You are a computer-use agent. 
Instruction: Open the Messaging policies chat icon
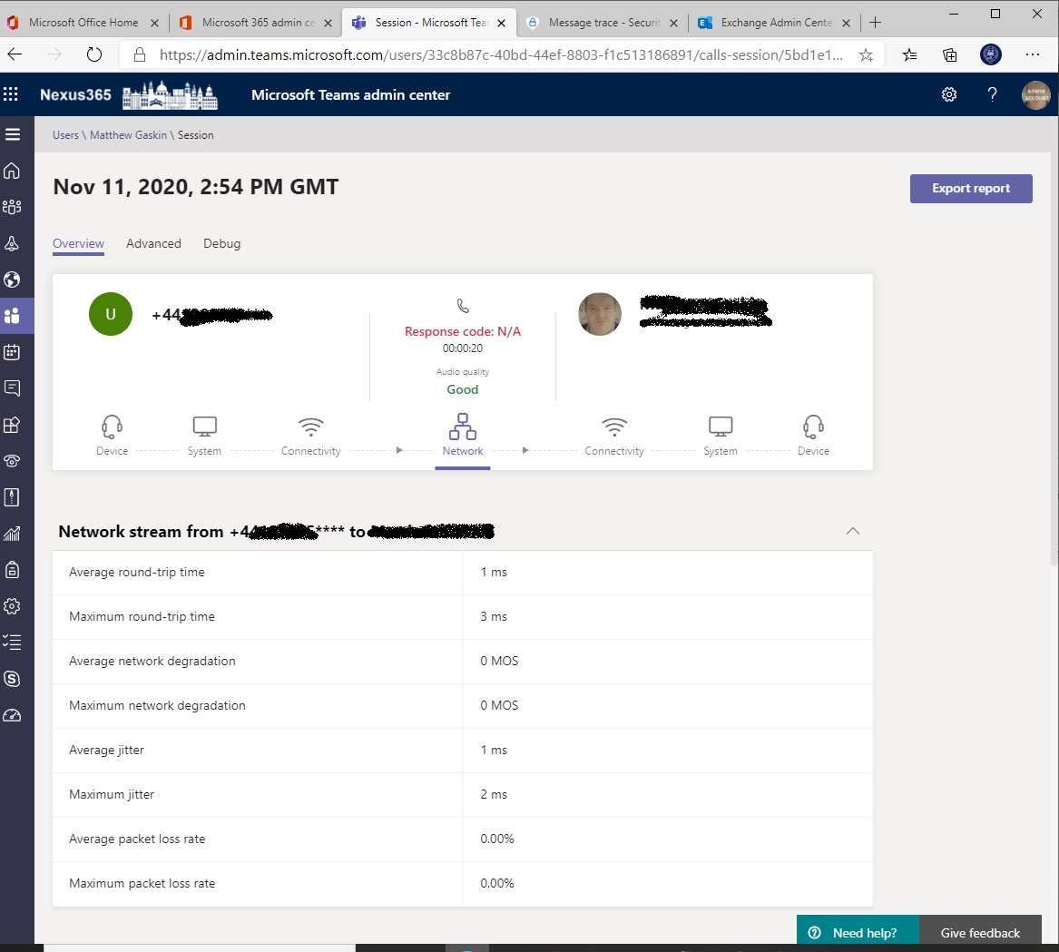(13, 388)
